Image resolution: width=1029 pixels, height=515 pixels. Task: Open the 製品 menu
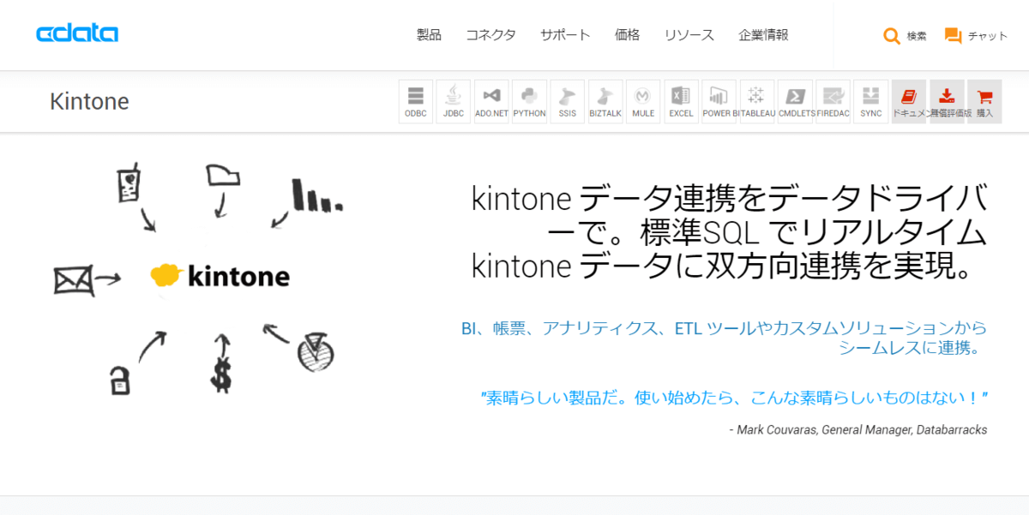[429, 35]
